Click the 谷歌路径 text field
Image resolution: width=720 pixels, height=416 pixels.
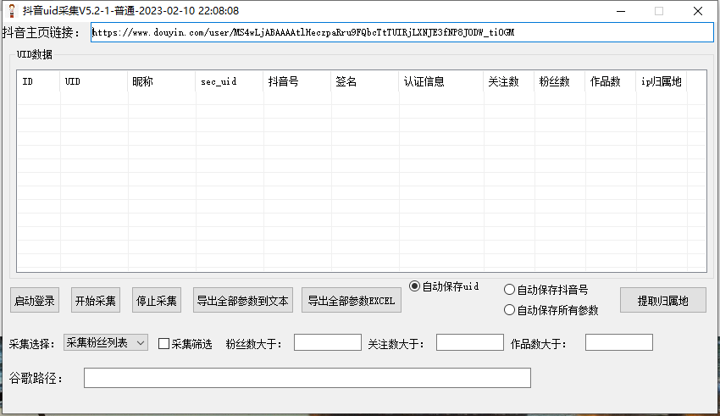point(307,378)
